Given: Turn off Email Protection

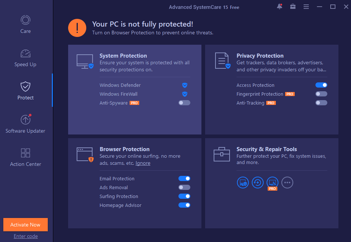Looking at the screenshot, I should pos(184,178).
